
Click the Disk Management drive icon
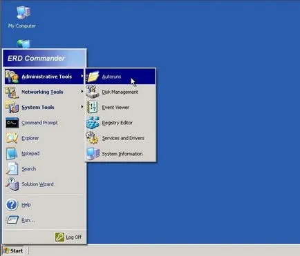[93, 92]
